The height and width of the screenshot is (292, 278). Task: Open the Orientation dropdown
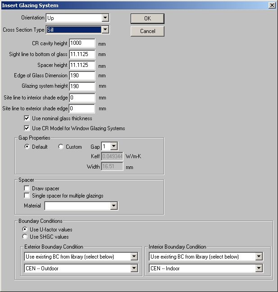pos(105,18)
